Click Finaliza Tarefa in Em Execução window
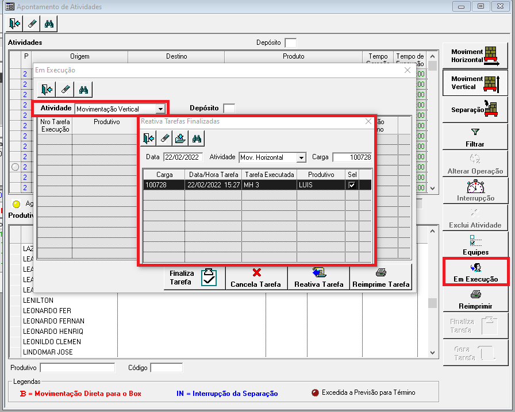 pyautogui.click(x=194, y=278)
